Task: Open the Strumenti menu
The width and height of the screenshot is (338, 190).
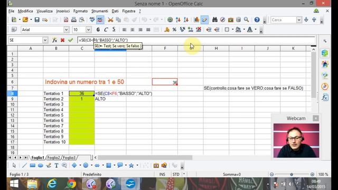Action: point(100,11)
